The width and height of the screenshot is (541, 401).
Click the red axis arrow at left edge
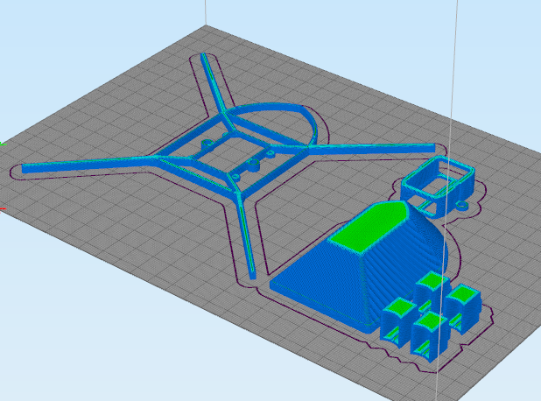(x=3, y=209)
